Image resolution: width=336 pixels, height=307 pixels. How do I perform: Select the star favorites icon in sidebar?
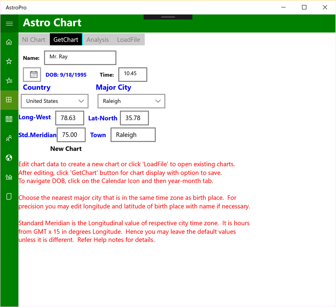(x=9, y=61)
